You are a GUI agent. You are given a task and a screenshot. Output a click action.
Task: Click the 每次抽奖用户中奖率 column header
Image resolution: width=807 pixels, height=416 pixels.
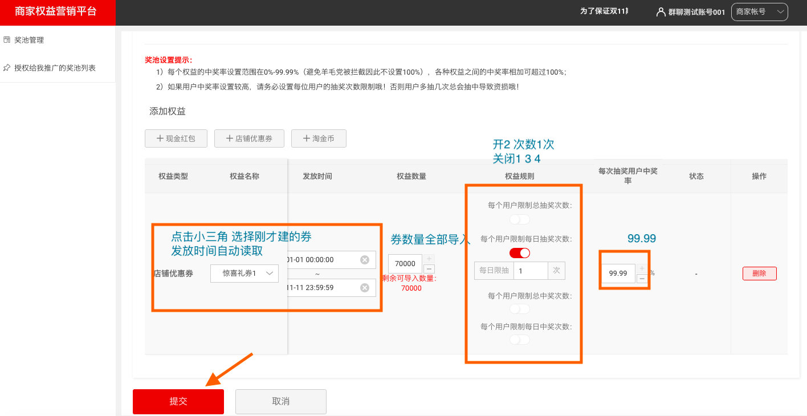(x=628, y=176)
